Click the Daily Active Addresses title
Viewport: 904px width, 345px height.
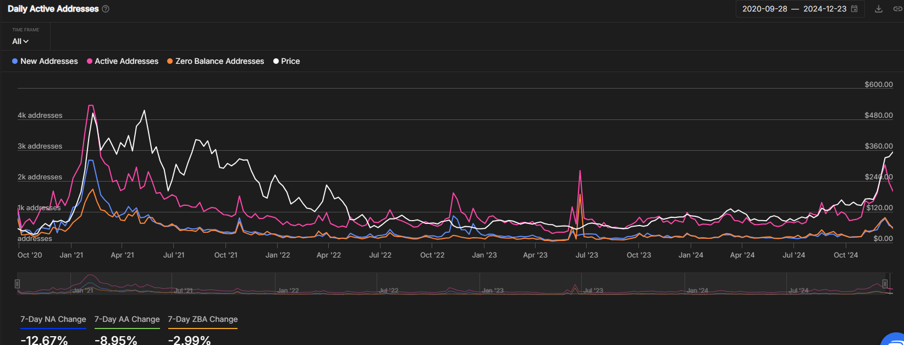pyautogui.click(x=53, y=9)
